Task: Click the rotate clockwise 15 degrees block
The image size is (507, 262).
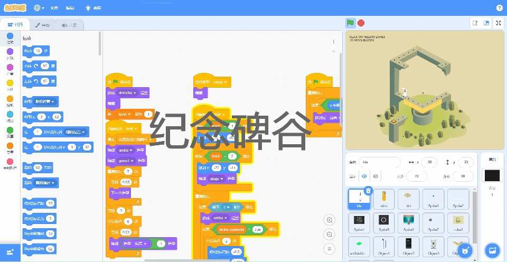Action: (x=40, y=66)
